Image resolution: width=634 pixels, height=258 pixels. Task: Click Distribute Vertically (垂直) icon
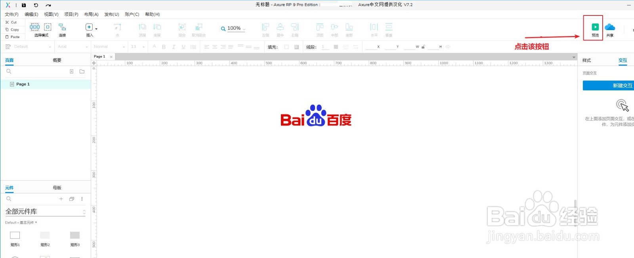coord(389,27)
